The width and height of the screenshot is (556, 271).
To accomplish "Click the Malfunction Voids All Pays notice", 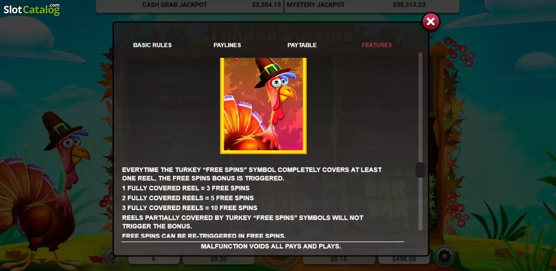I will pos(271,246).
